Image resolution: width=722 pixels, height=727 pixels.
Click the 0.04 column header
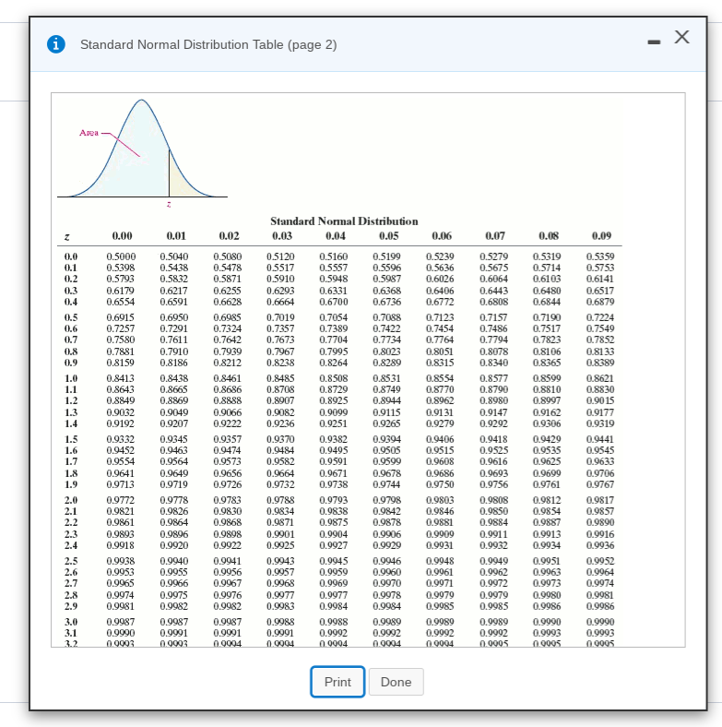[x=335, y=236]
